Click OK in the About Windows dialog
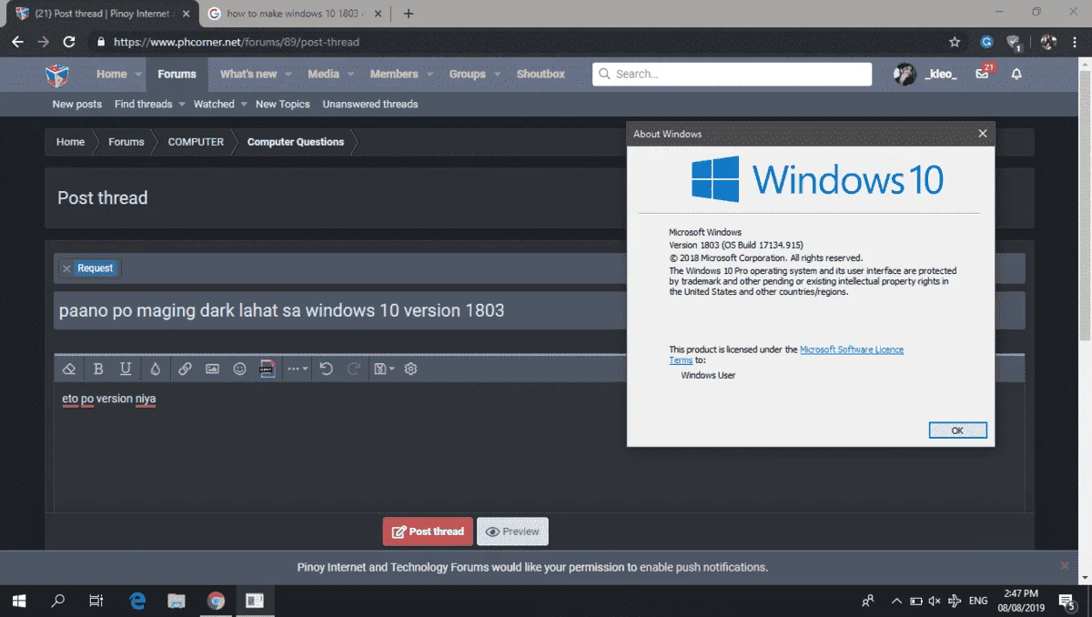 pos(957,430)
